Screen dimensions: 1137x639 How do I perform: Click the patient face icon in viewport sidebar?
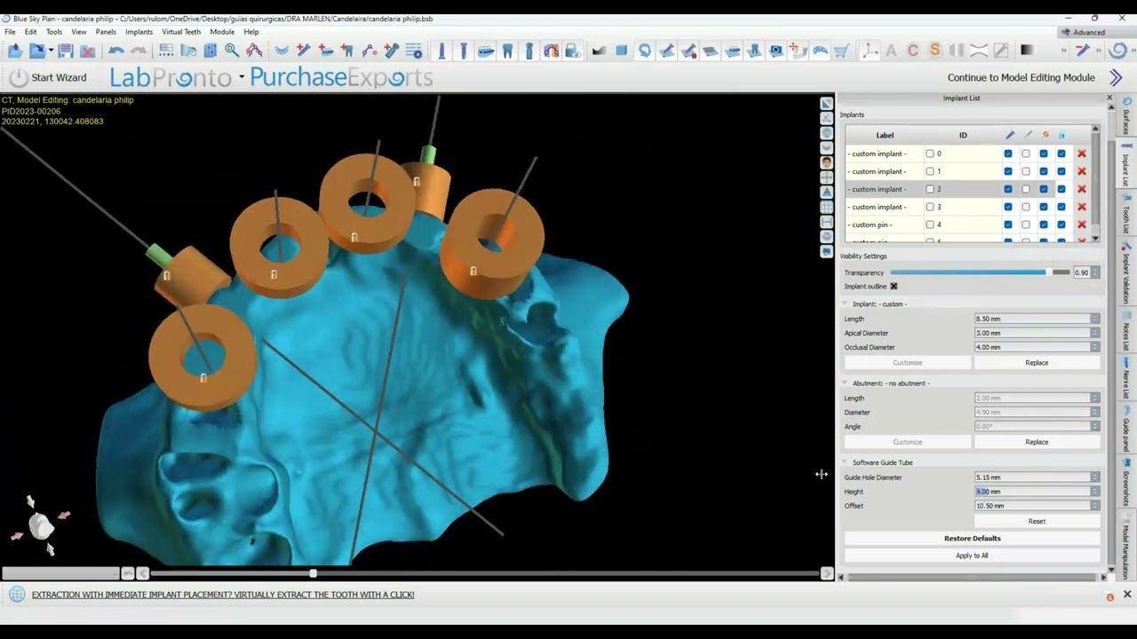point(827,162)
